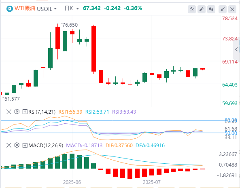Expand the RSI indicator plus box
The width and height of the screenshot is (240, 188).
pos(25,112)
